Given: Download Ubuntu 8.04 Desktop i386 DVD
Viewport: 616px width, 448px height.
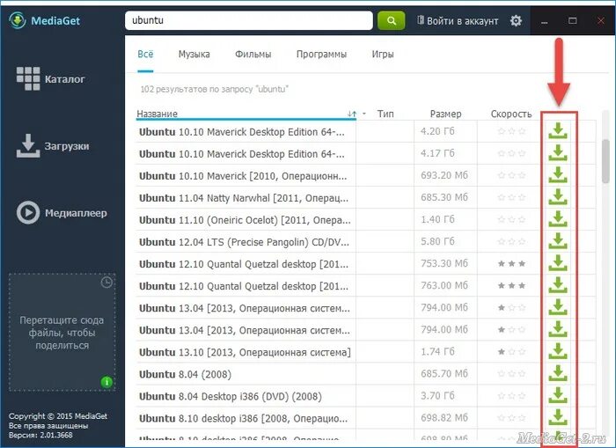Looking at the screenshot, I should point(558,395).
